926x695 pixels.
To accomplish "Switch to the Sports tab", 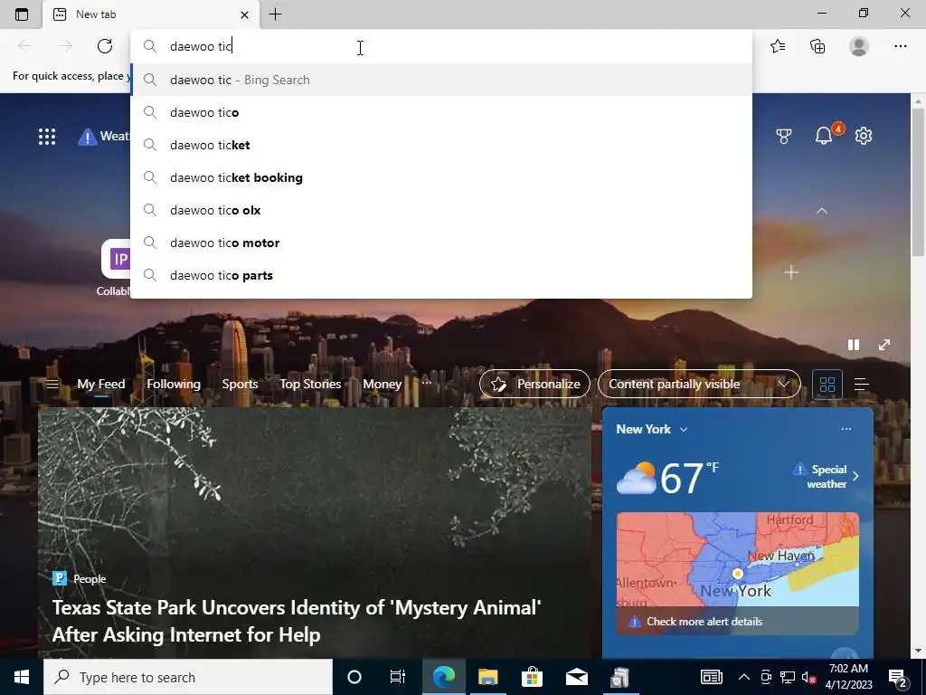I will coord(240,384).
